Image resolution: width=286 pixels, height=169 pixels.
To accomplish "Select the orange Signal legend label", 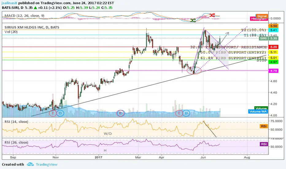I will (262, 16).
